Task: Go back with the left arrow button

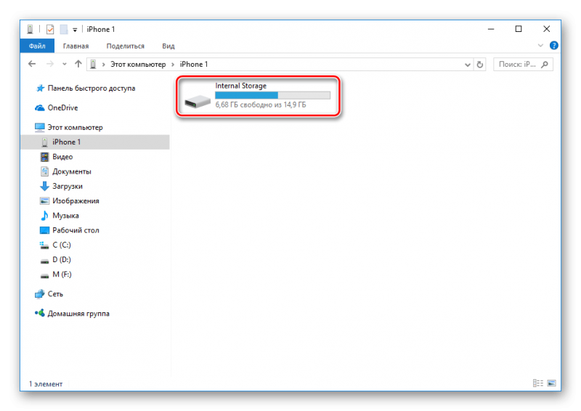Action: pos(32,64)
